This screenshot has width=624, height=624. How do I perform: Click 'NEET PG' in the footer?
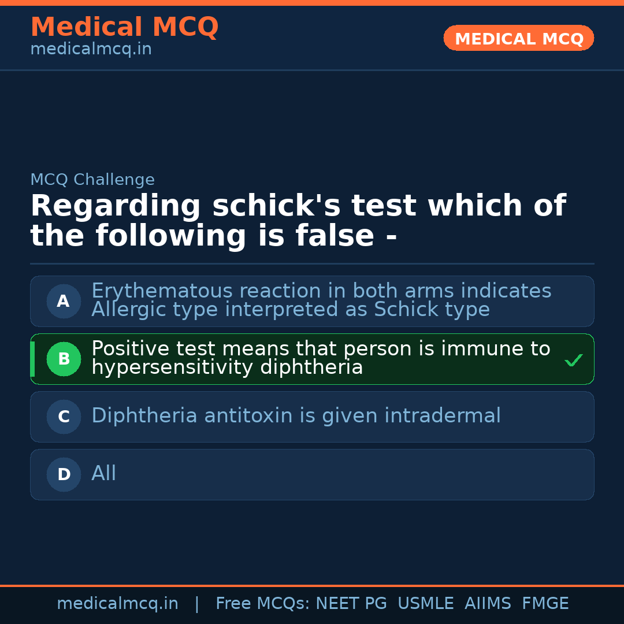[351, 604]
